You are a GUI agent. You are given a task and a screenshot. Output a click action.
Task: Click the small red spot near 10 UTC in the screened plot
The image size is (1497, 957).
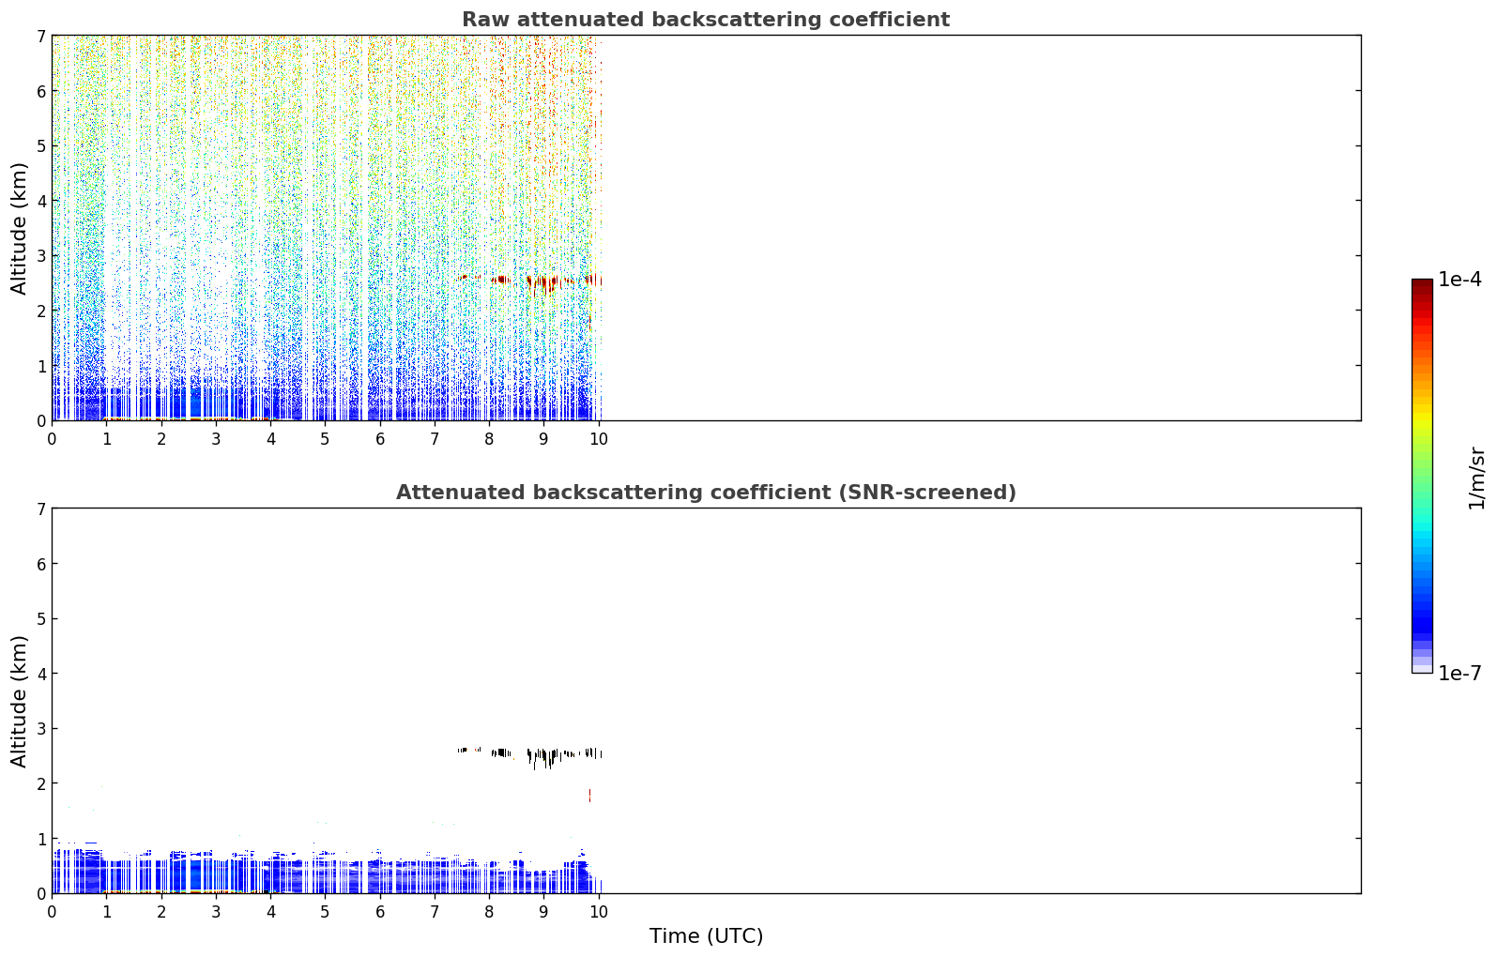pos(589,795)
